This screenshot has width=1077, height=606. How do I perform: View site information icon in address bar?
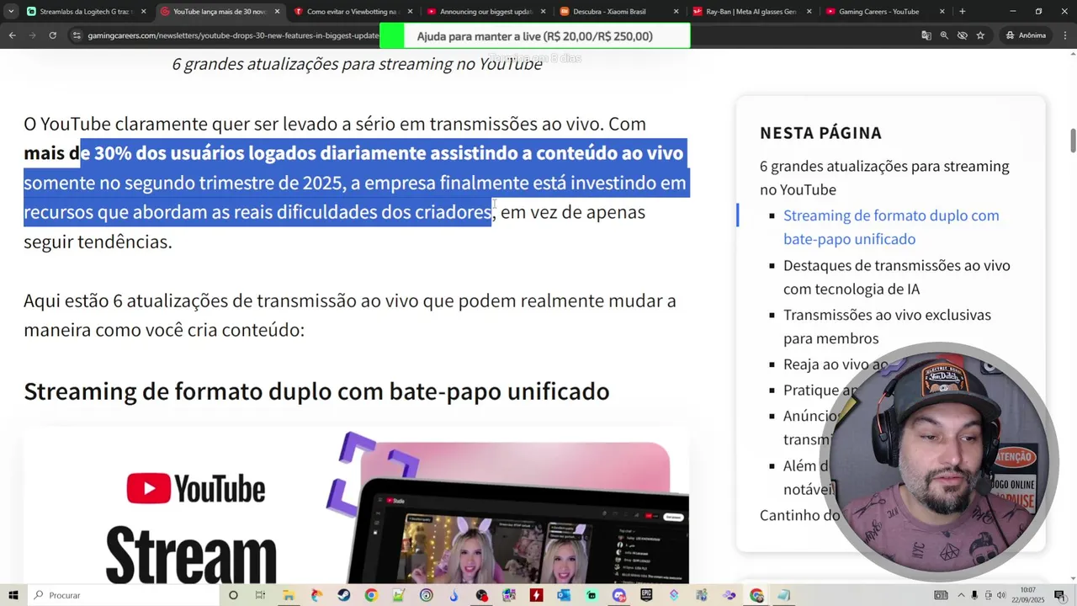[77, 35]
